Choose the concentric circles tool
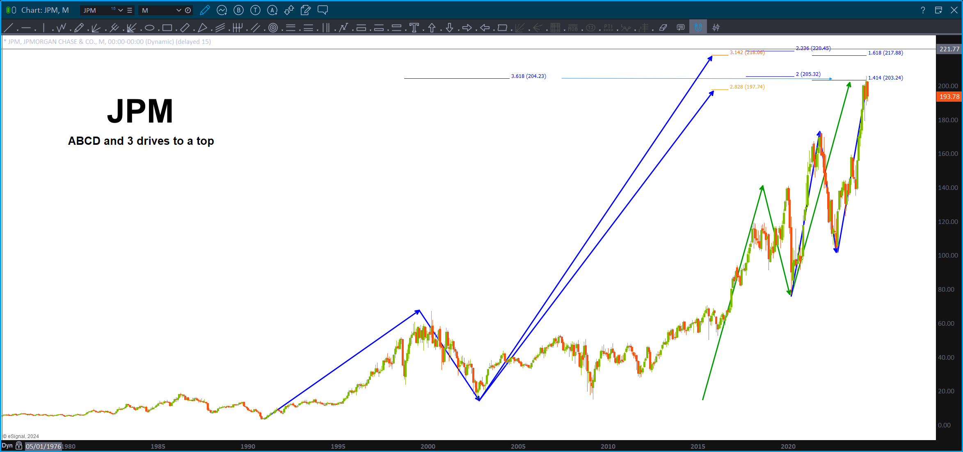 tap(273, 28)
